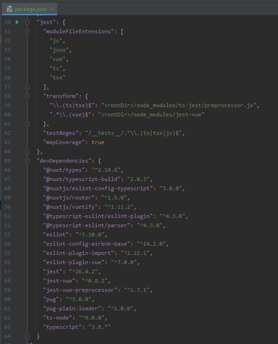
Task: Click the "devDependencies" key
Action: pos(64,161)
